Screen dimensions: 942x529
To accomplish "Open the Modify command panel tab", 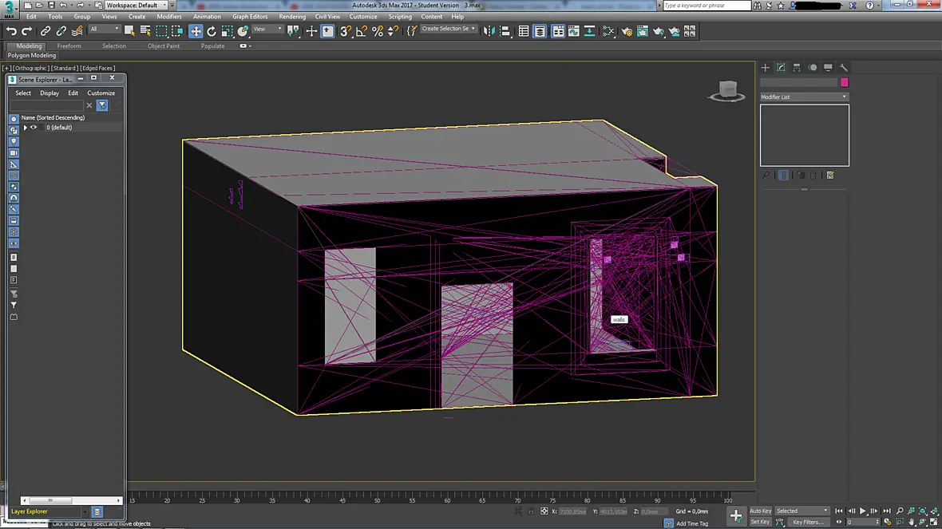I will [x=781, y=68].
